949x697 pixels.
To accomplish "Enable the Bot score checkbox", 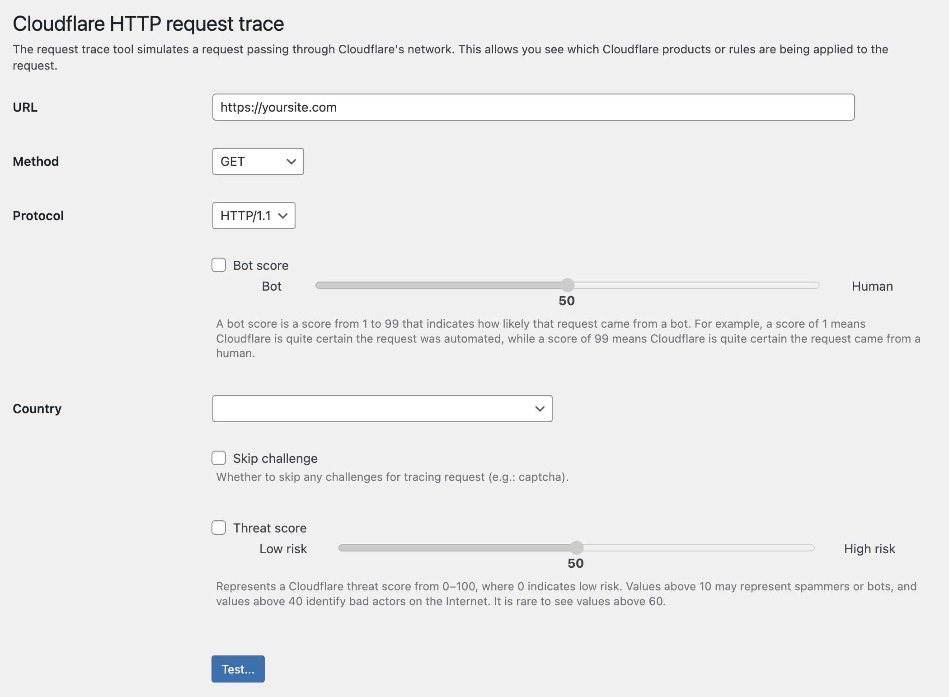I will [219, 265].
